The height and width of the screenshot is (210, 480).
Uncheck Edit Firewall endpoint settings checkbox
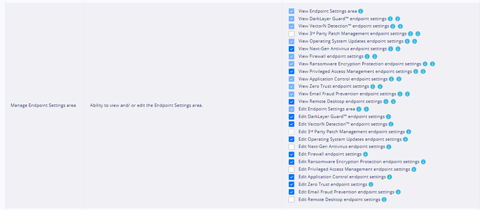click(291, 154)
